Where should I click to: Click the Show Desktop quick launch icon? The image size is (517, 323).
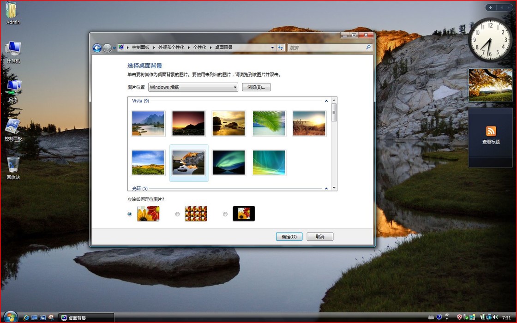pyautogui.click(x=35, y=318)
